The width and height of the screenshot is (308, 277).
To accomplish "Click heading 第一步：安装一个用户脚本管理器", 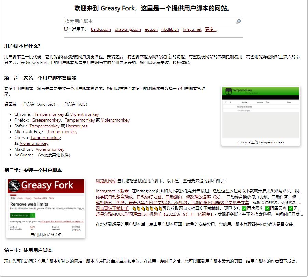I will point(40,78).
